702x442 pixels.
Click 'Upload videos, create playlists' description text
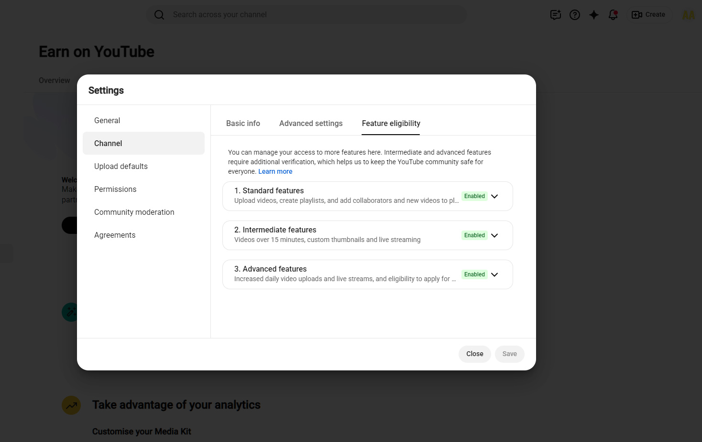coord(347,200)
